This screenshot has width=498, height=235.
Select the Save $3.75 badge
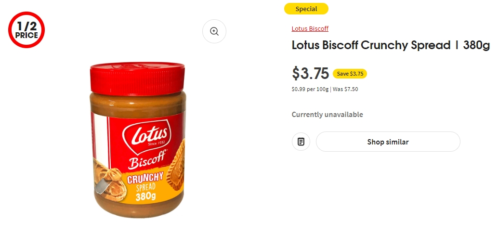[x=350, y=74]
